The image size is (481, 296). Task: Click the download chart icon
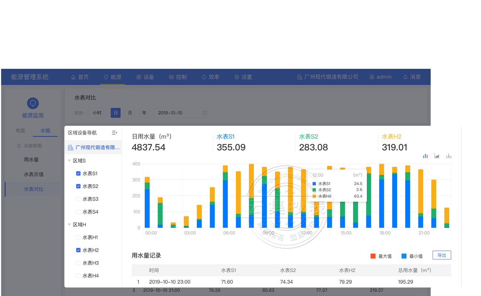point(448,156)
